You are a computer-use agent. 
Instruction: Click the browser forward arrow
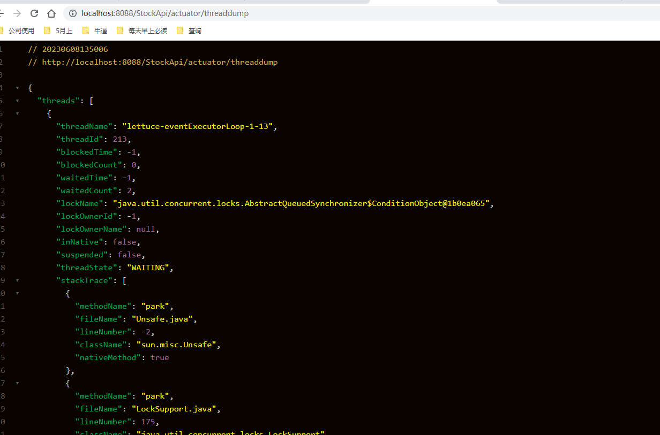pyautogui.click(x=17, y=13)
